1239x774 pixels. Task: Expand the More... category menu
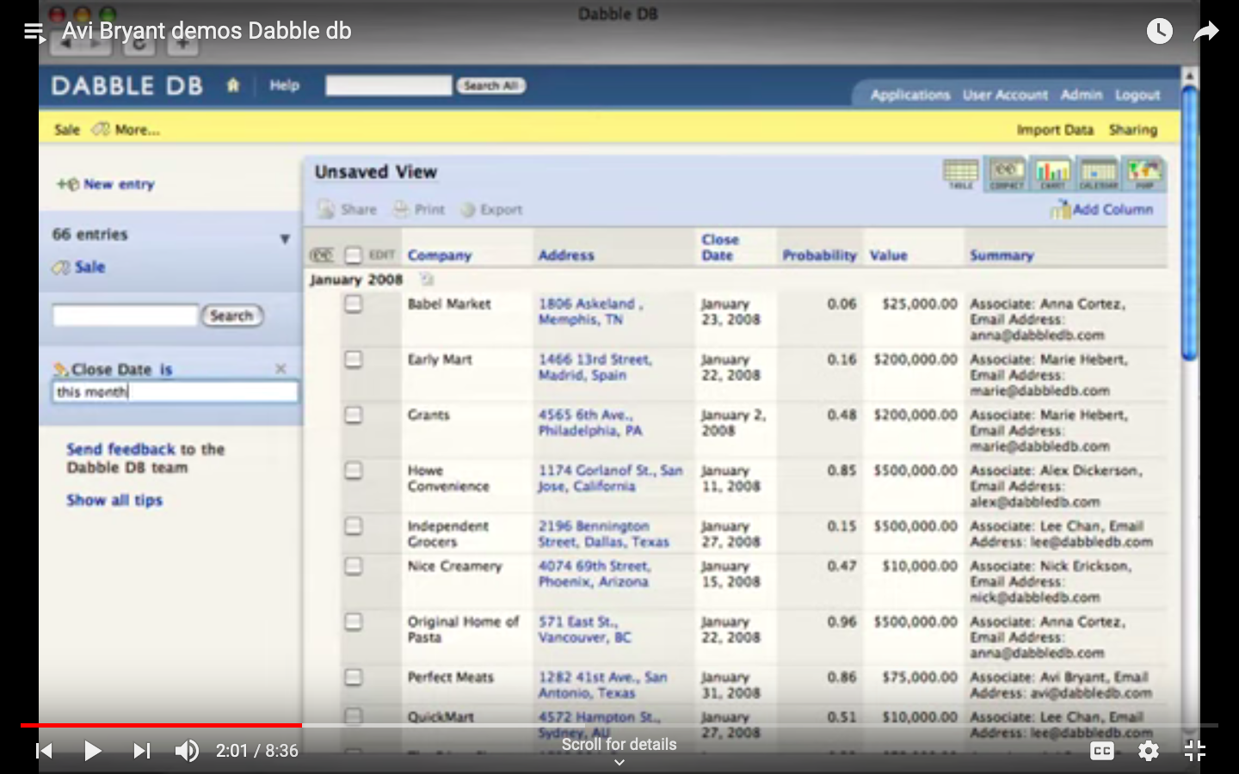[x=126, y=130]
